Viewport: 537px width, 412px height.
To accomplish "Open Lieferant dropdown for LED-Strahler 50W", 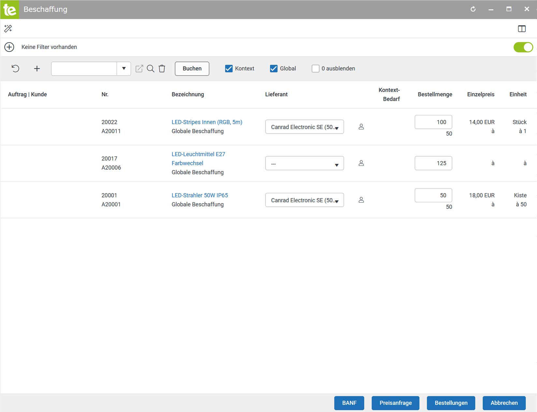I will point(304,200).
